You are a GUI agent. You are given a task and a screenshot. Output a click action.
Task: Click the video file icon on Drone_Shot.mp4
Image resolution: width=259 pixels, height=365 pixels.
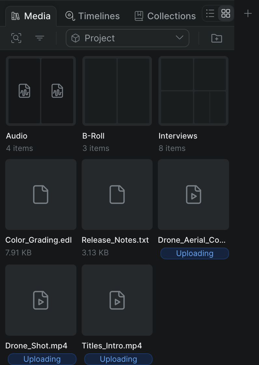41,300
